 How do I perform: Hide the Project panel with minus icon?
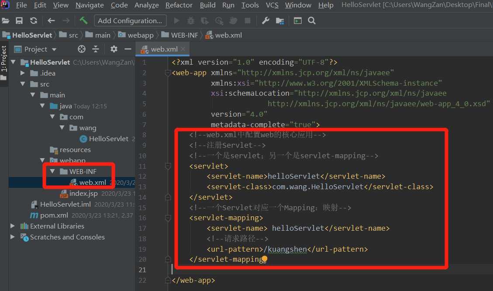(x=128, y=49)
